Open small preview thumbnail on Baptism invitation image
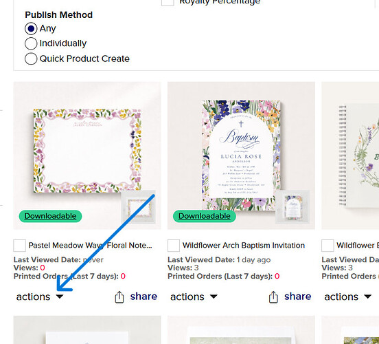Screen dimensions: 379x344 pyautogui.click(x=292, y=207)
